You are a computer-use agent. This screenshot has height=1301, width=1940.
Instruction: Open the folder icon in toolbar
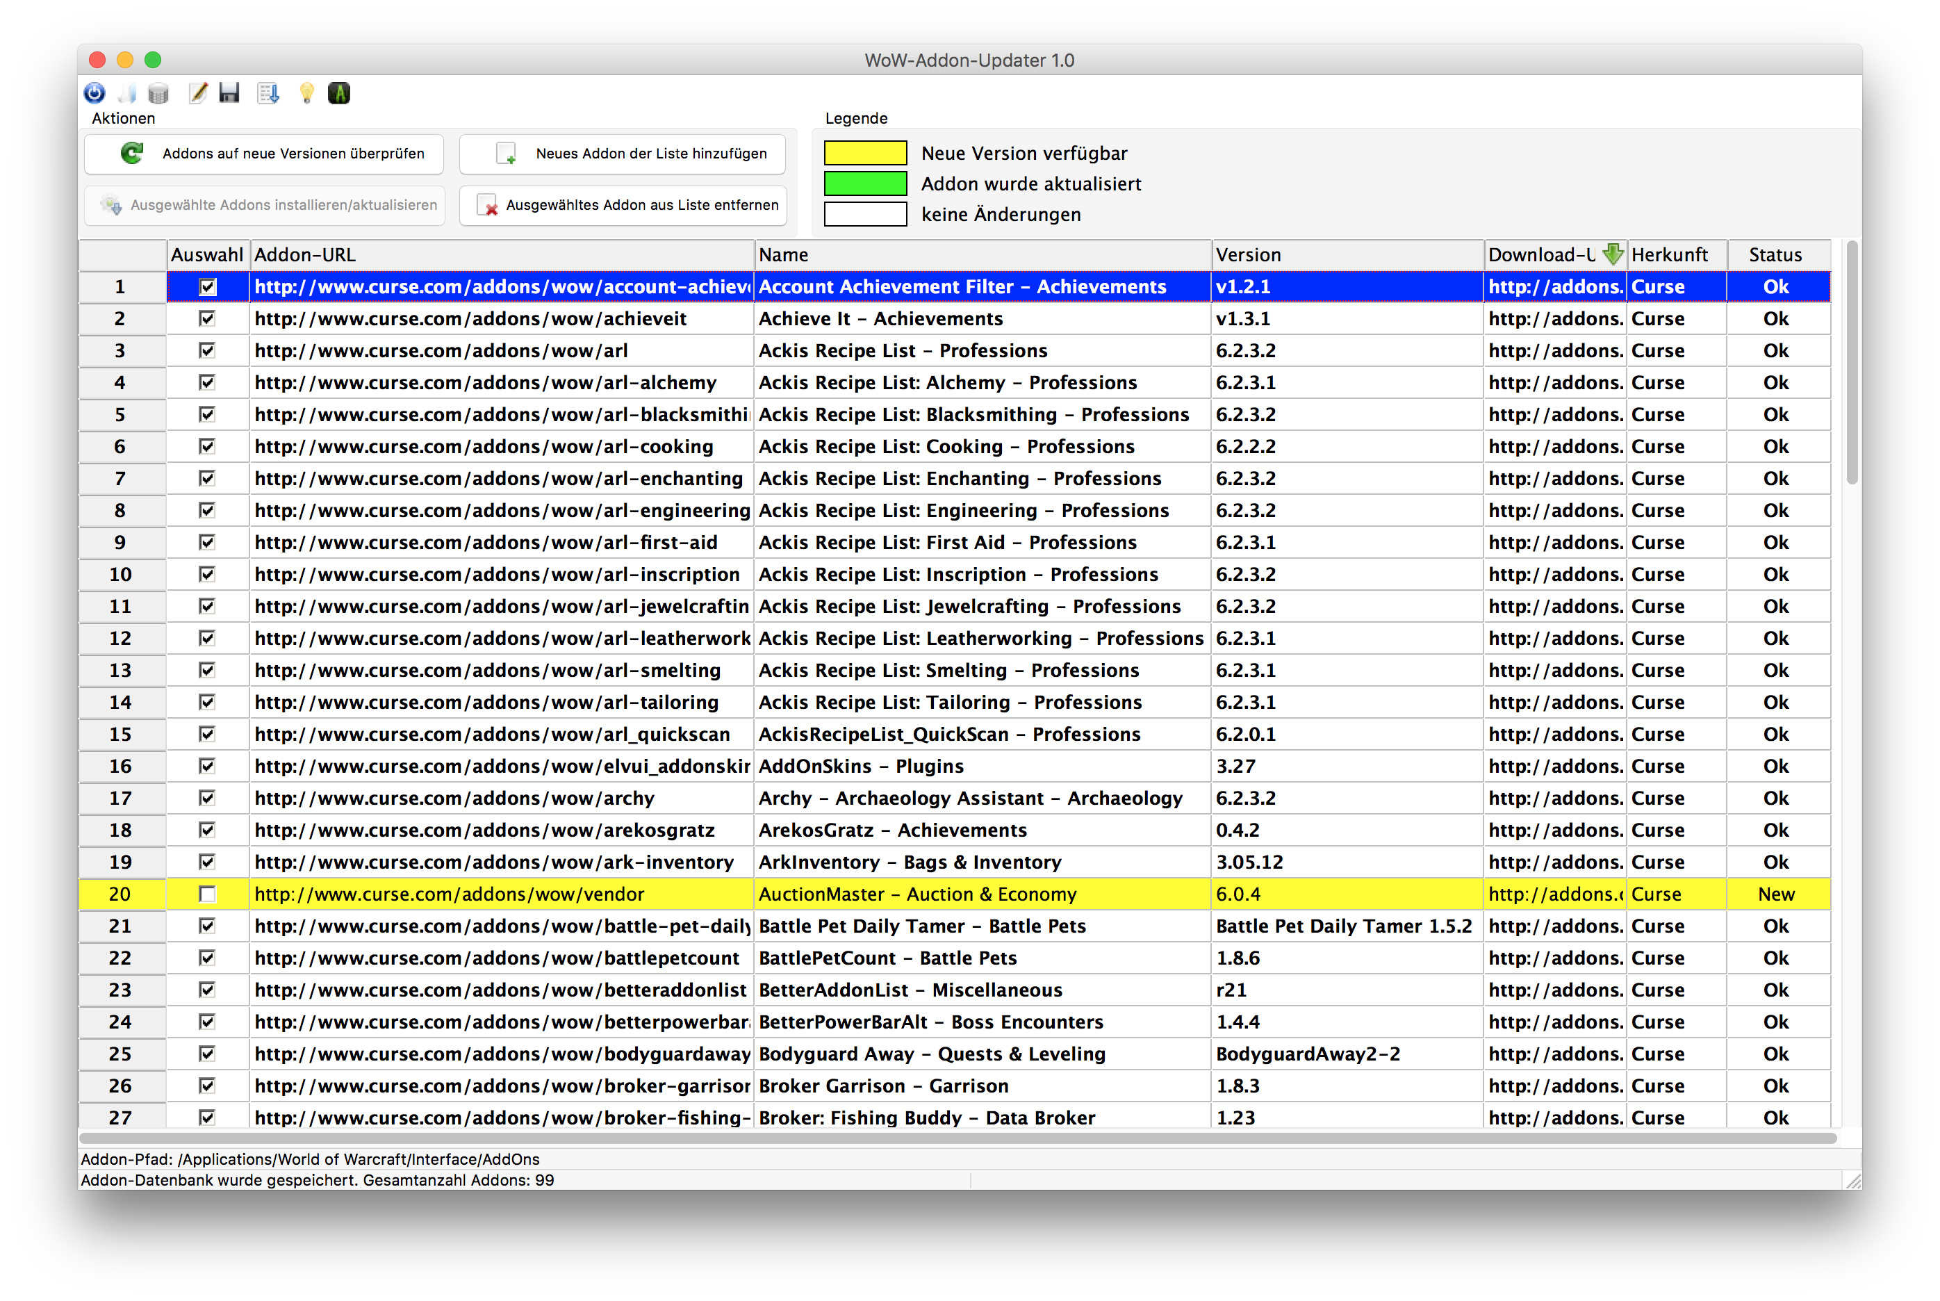[128, 93]
